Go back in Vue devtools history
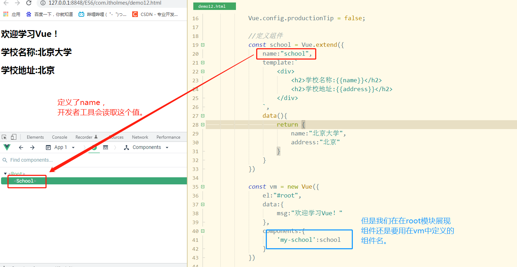The image size is (517, 267). pos(21,148)
